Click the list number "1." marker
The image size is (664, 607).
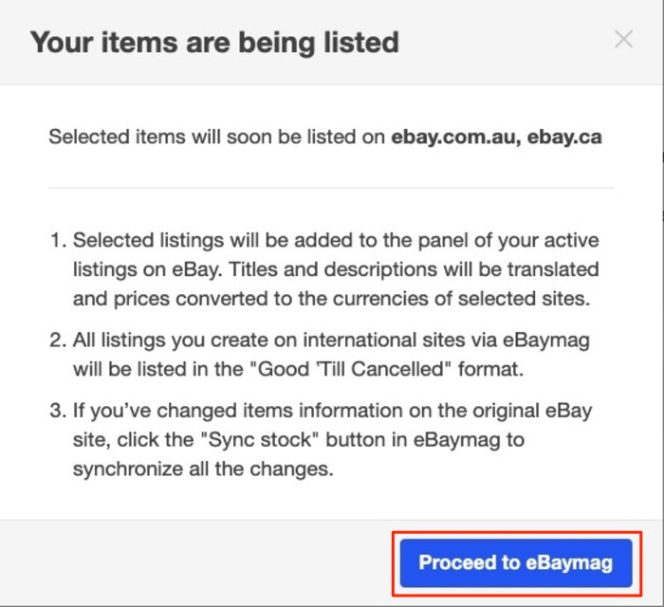point(57,241)
